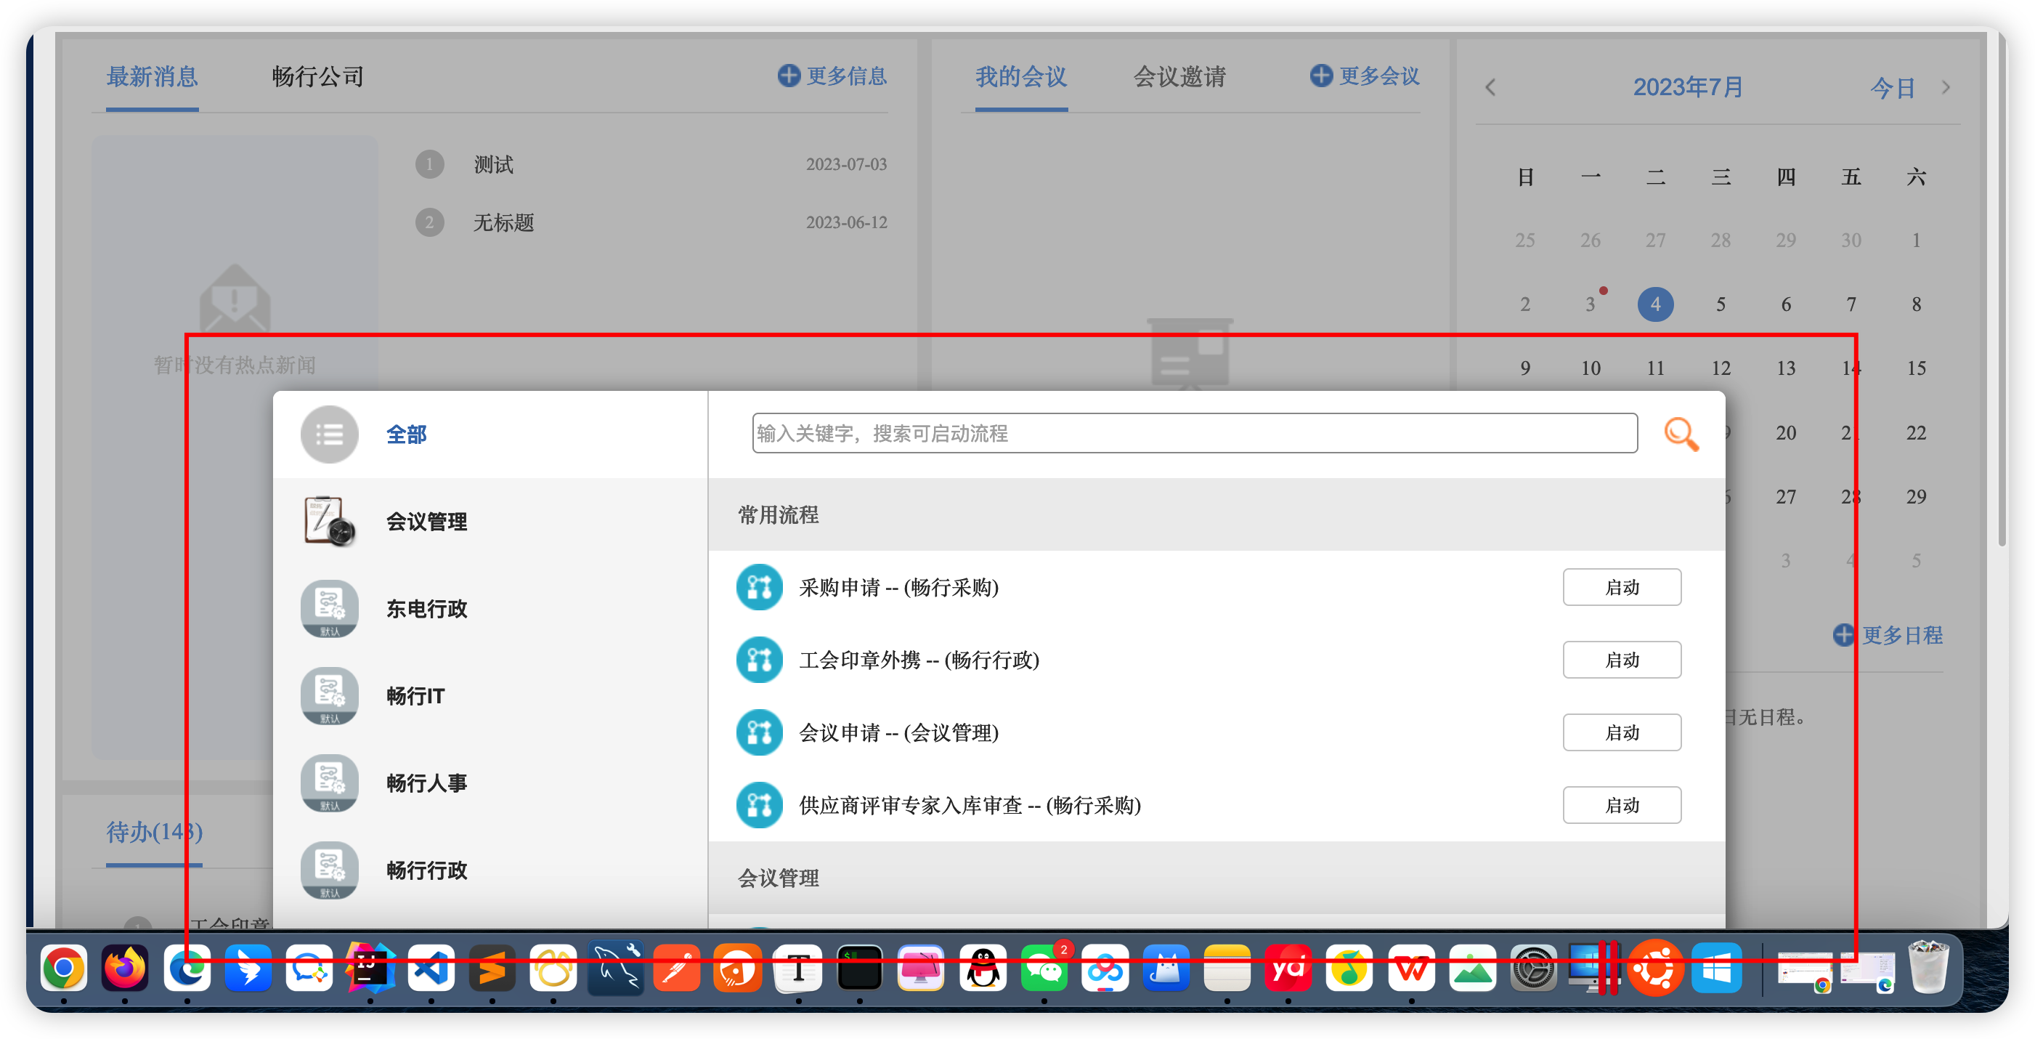Open the 我的会议 tab
This screenshot has width=2035, height=1039.
coord(1020,76)
